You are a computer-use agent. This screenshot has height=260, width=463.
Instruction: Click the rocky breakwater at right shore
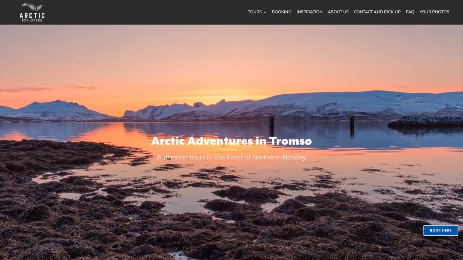click(x=425, y=122)
